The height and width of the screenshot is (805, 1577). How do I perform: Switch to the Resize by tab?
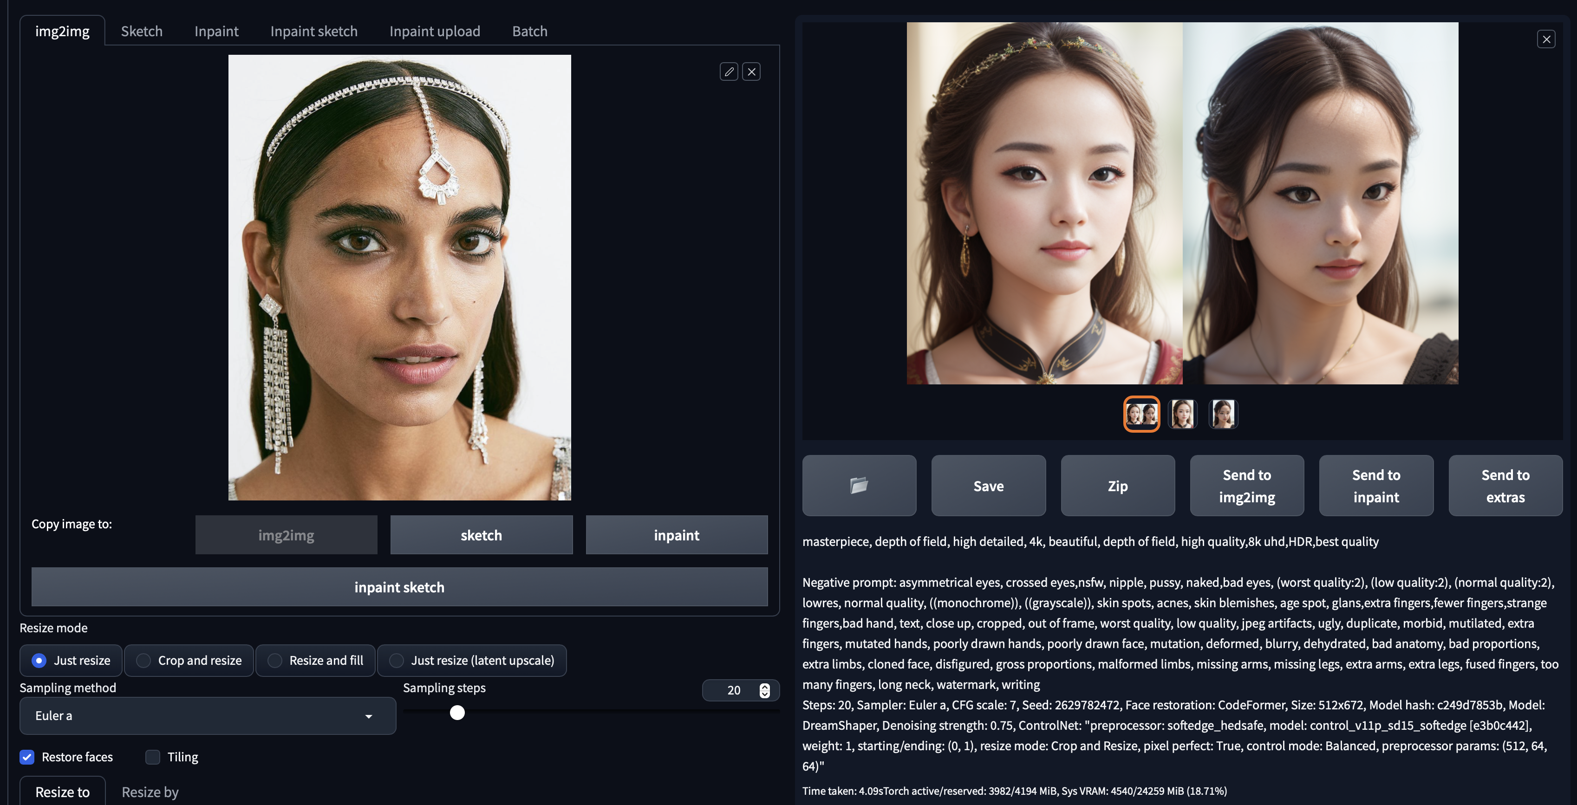pos(150,792)
